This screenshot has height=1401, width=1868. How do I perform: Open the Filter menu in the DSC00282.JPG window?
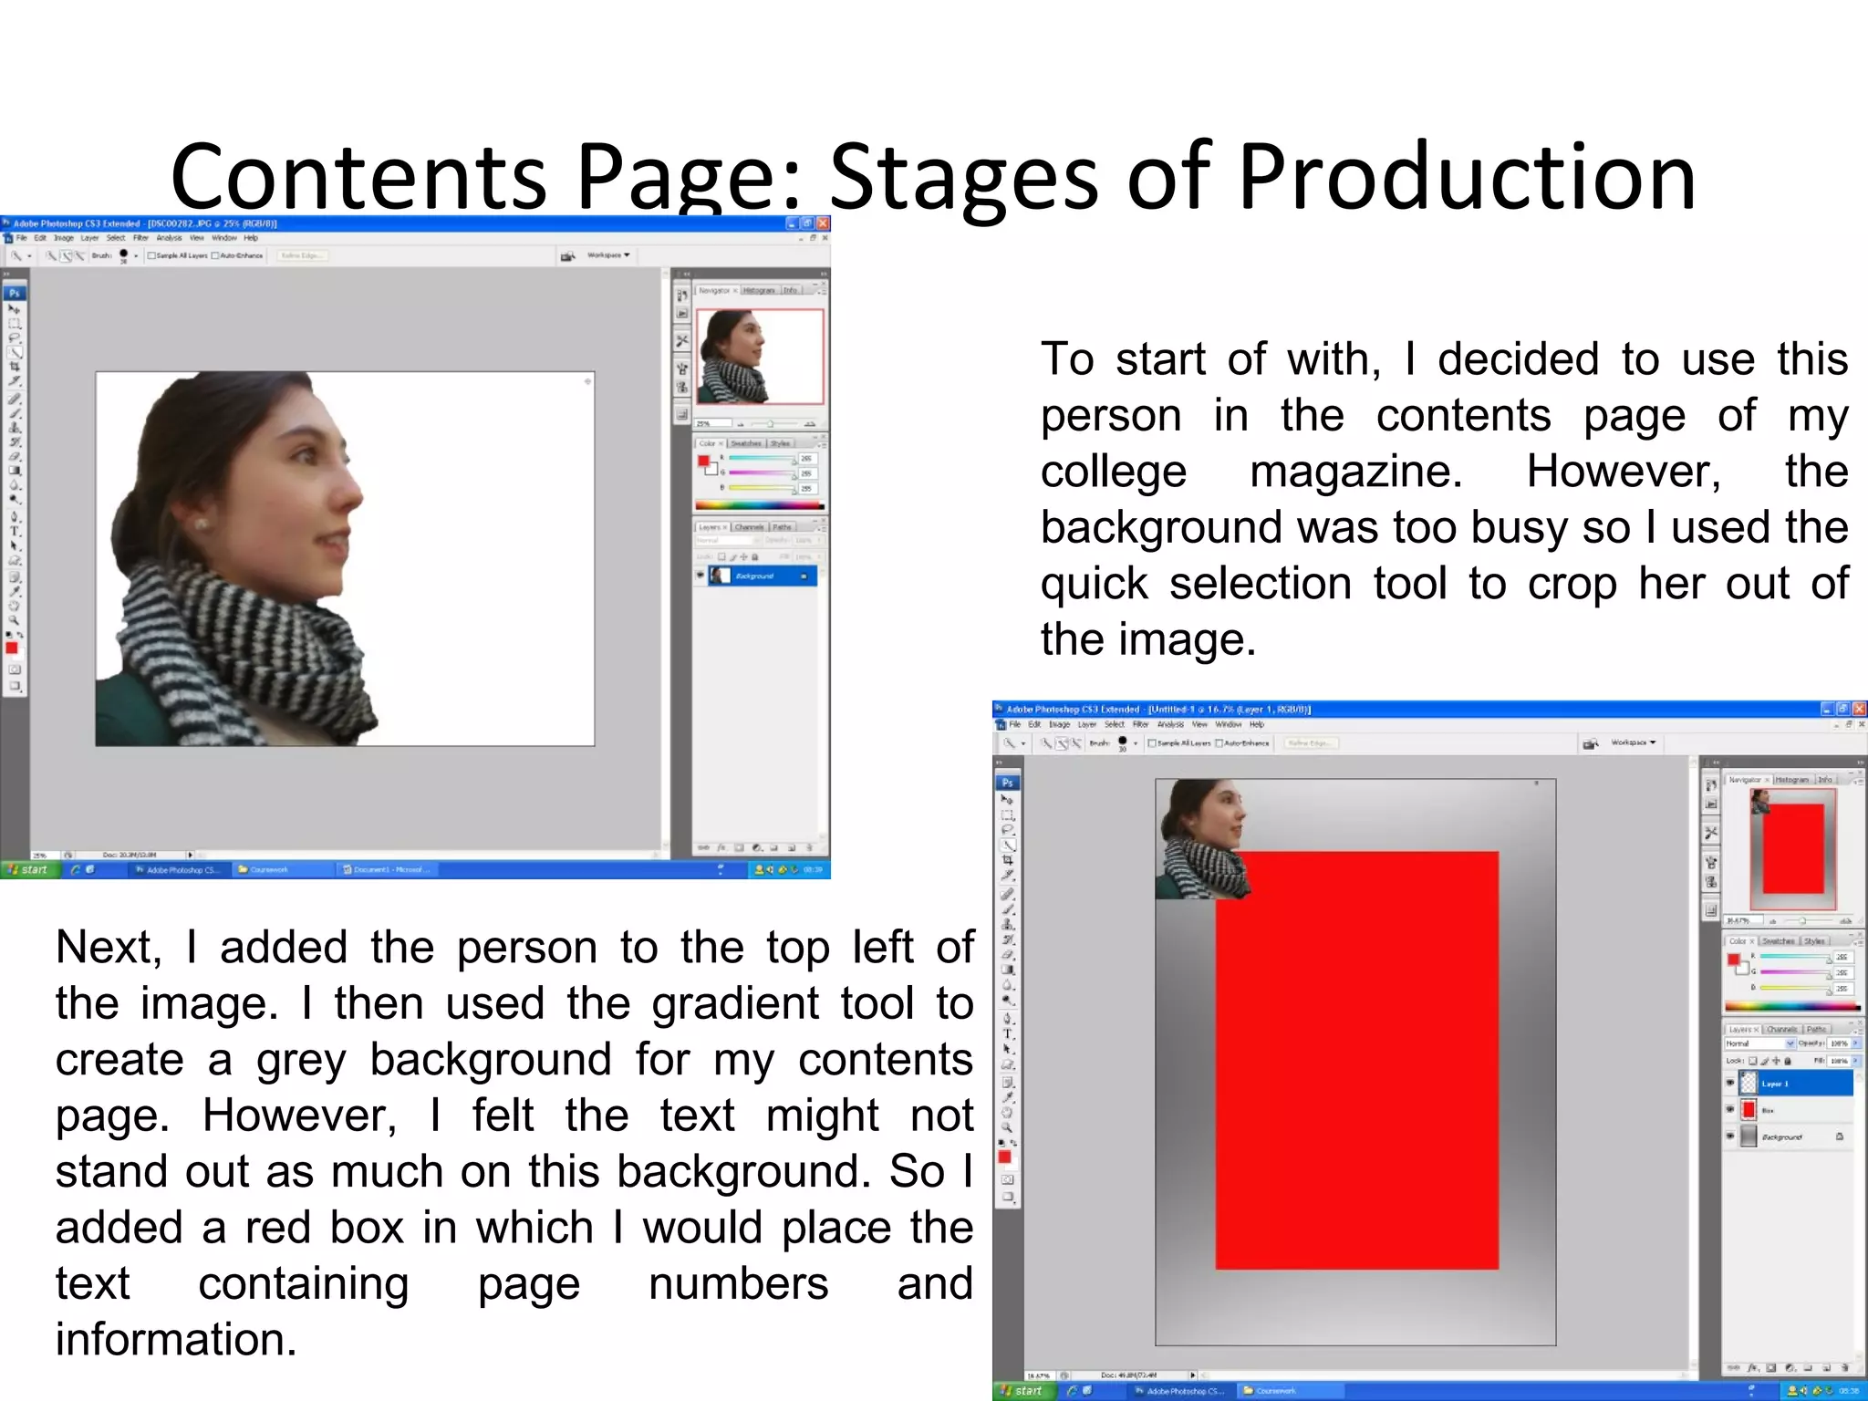click(x=140, y=238)
